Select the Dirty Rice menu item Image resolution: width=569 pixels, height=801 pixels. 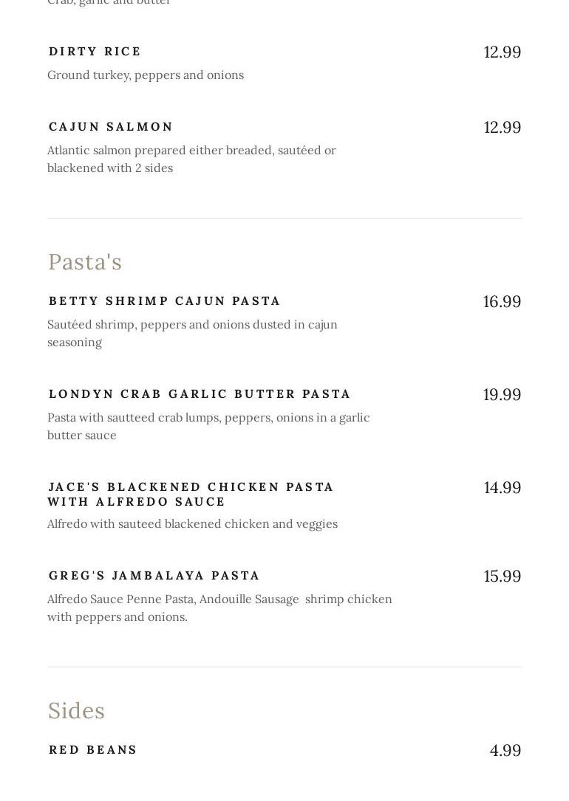coord(95,52)
